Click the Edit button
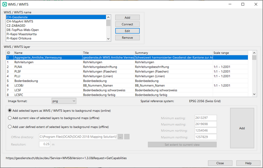This screenshot has height=168, width=263. (x=127, y=31)
